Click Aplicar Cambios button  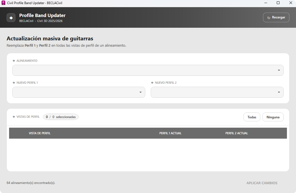tap(262, 183)
